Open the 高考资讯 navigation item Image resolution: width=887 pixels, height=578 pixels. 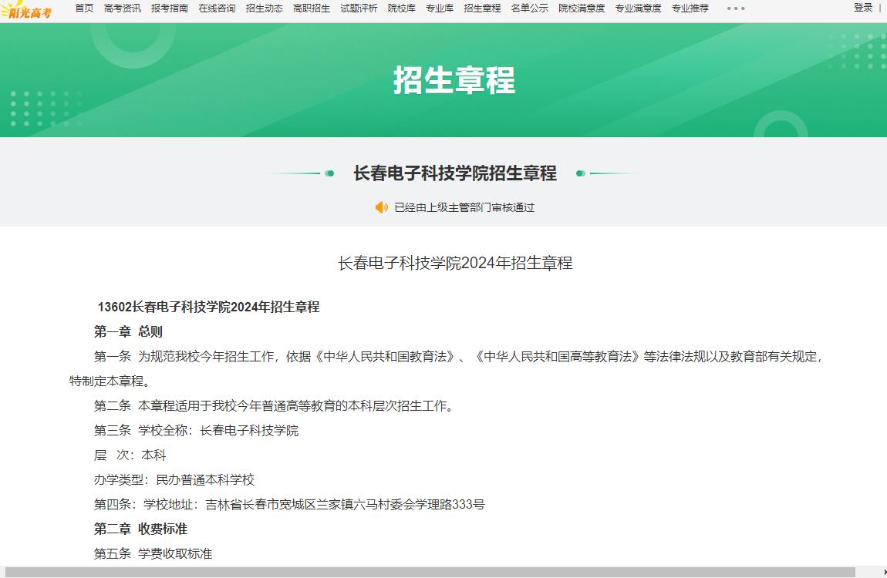pos(122,8)
